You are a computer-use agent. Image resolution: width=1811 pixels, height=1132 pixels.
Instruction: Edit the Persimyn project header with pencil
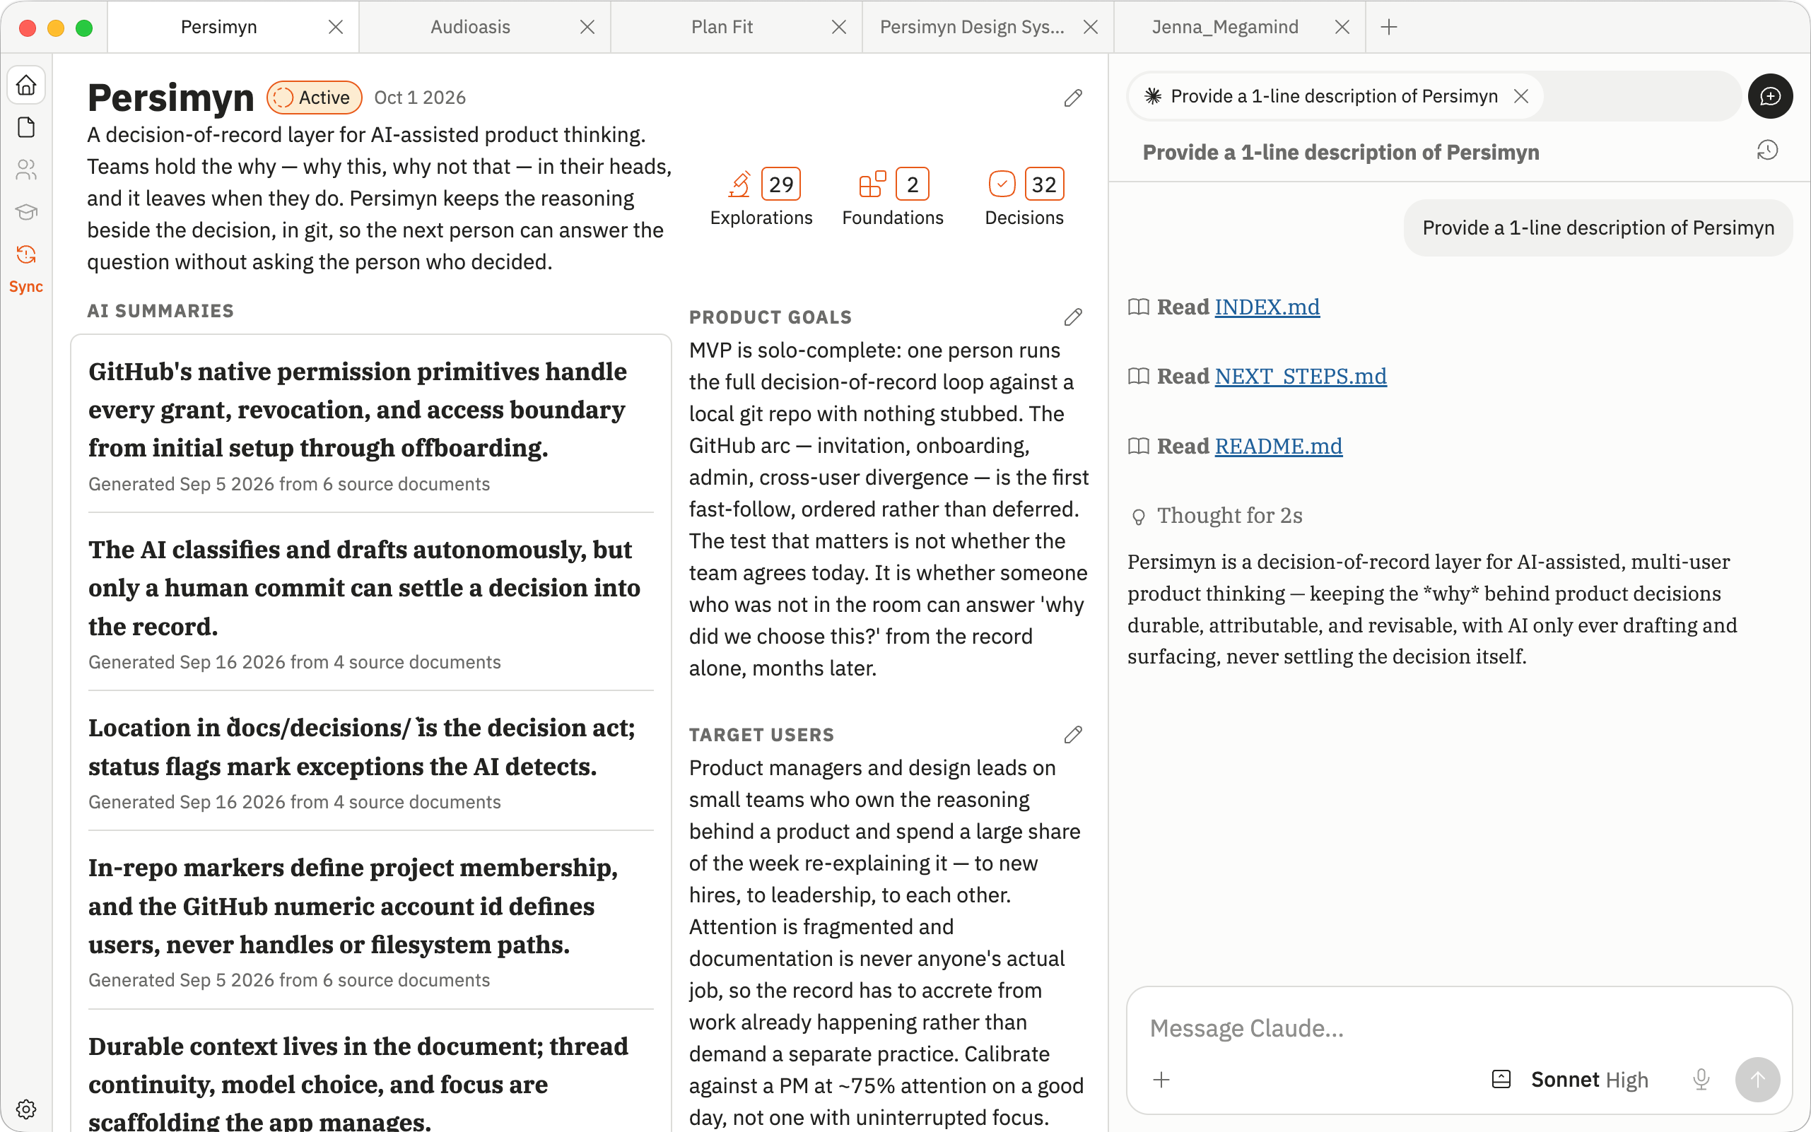[1072, 98]
